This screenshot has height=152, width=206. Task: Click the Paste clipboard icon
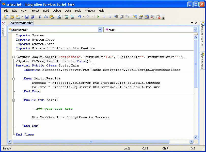tap(51, 17)
